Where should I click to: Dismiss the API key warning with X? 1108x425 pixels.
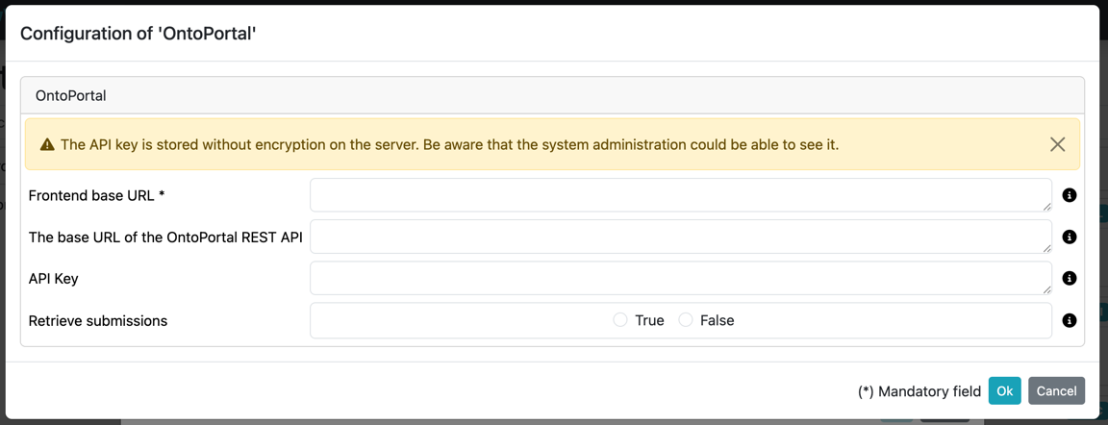[x=1057, y=145]
